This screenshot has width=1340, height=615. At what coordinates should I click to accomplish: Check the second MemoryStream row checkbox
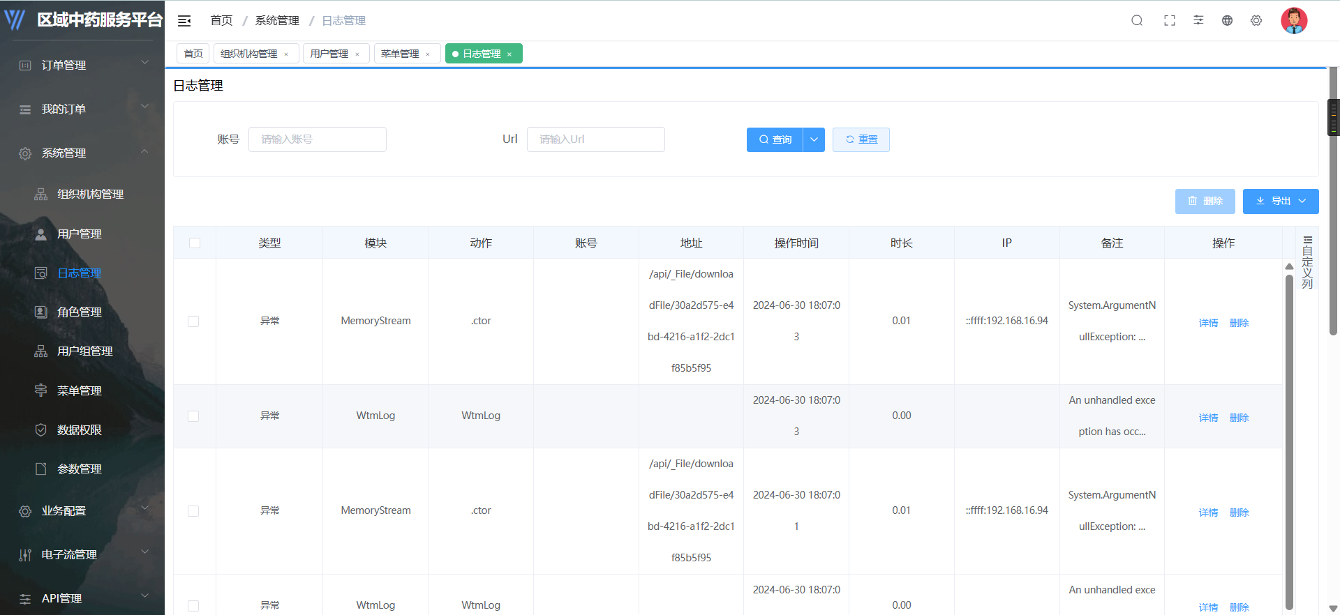[193, 511]
